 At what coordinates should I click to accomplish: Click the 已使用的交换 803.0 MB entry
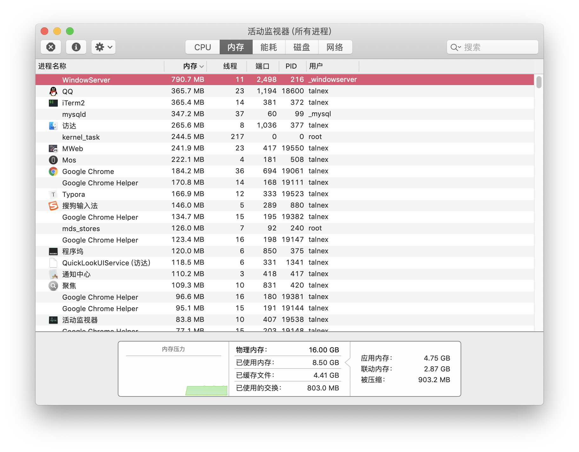pyautogui.click(x=288, y=388)
